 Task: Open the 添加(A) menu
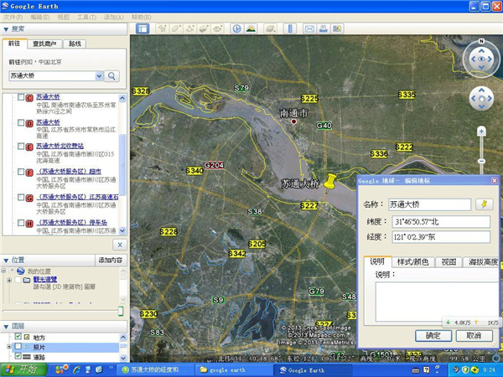(114, 17)
